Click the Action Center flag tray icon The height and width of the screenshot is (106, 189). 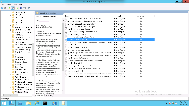pyautogui.click(x=170, y=103)
